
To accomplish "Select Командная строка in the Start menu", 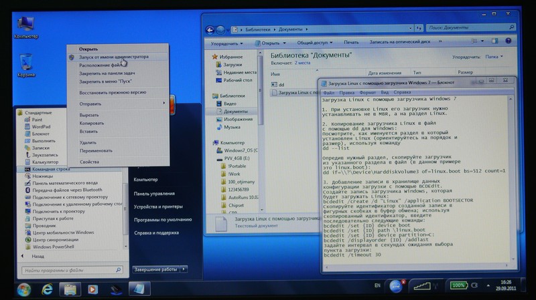I will [x=51, y=169].
